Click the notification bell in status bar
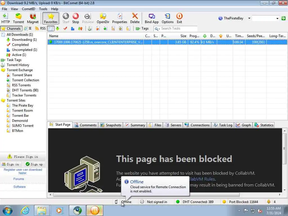288x216 pixels. [269, 202]
